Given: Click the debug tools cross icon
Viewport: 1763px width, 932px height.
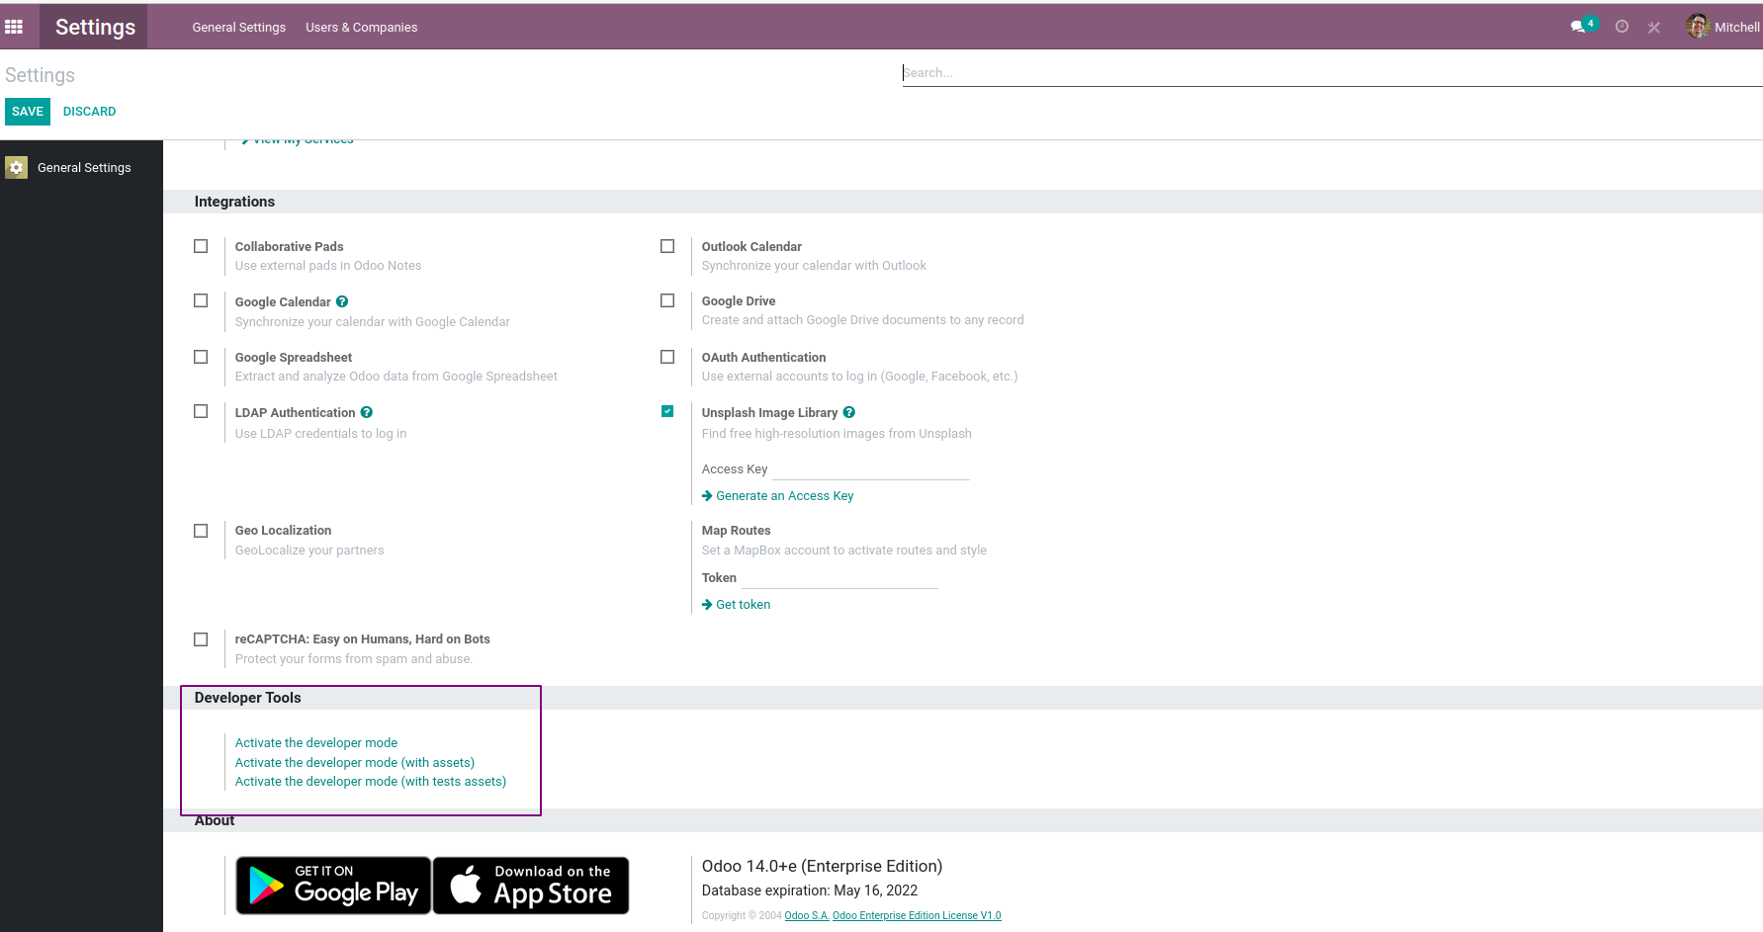Looking at the screenshot, I should (x=1654, y=28).
